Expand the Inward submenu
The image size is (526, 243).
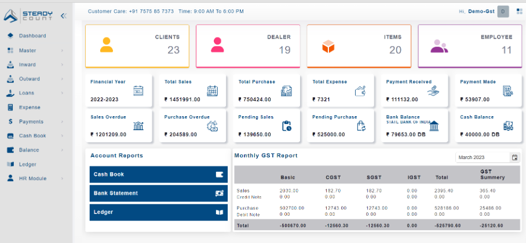coord(62,65)
